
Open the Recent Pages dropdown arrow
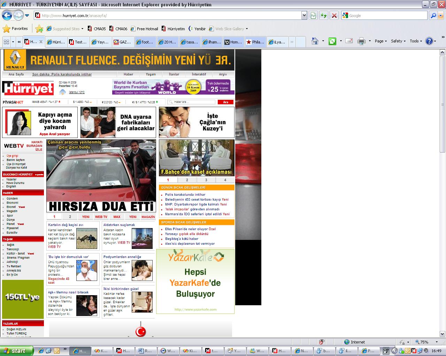point(27,16)
